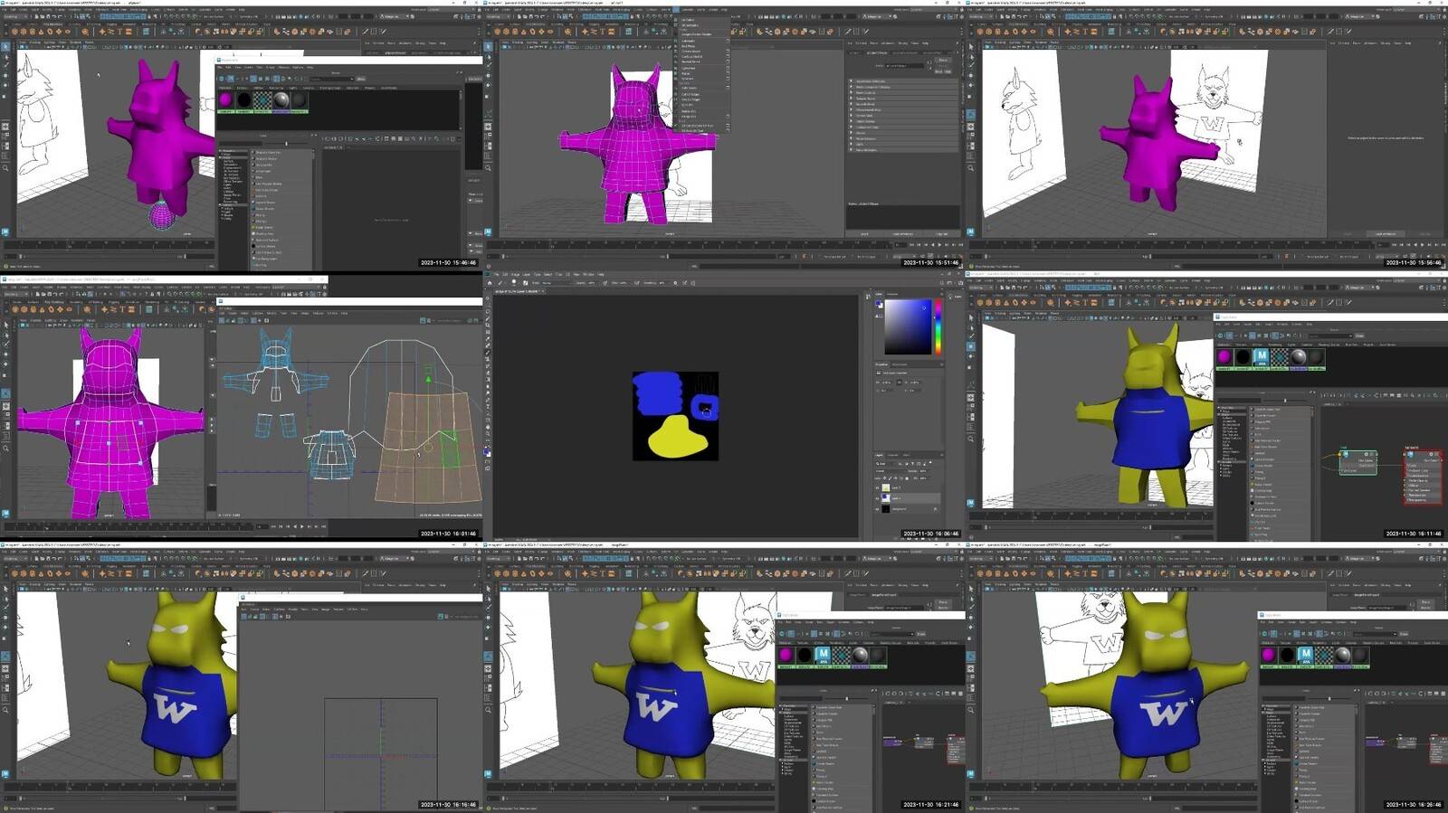
Task: Toggle visibility of Photoshop's selected middle layer
Action: pyautogui.click(x=877, y=498)
